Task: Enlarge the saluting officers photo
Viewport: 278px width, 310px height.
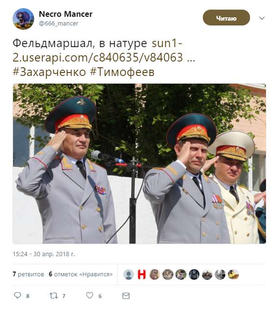Action: pyautogui.click(x=139, y=164)
